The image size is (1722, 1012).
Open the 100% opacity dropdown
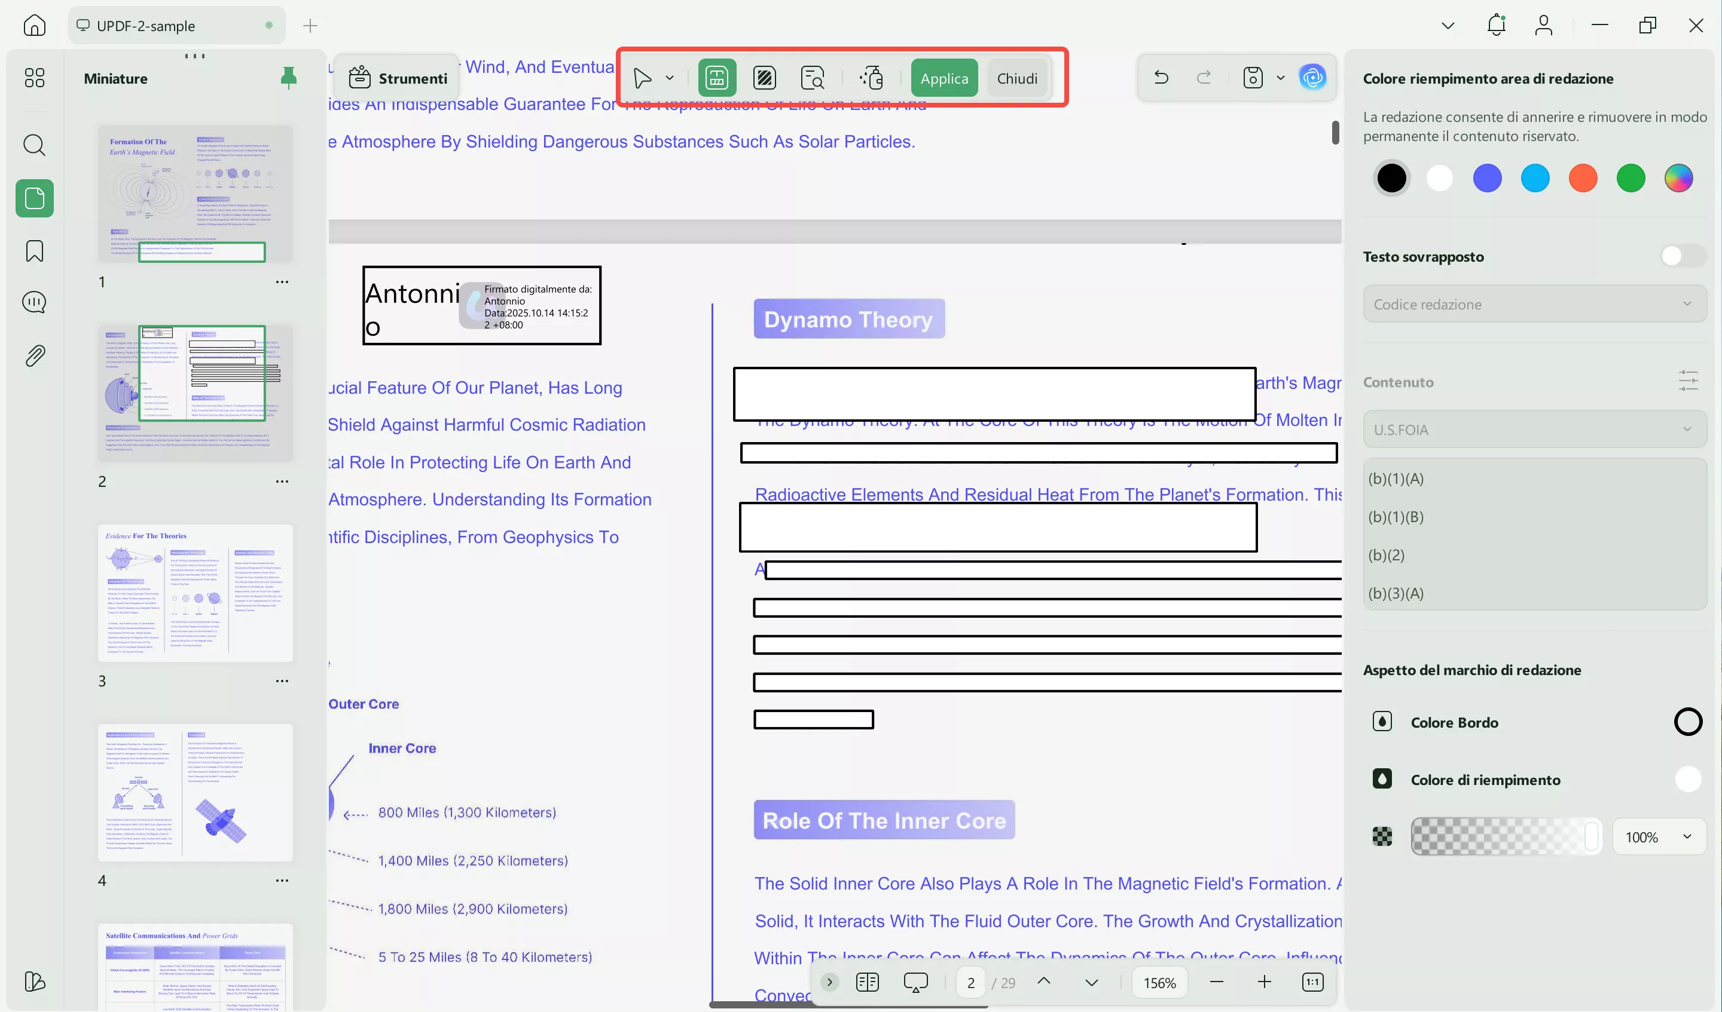click(x=1658, y=836)
